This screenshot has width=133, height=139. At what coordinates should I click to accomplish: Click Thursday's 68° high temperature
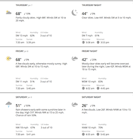[x=18, y=14]
